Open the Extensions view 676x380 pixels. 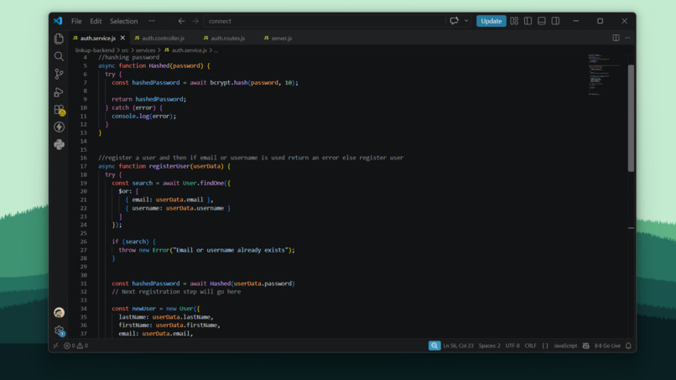[60, 110]
